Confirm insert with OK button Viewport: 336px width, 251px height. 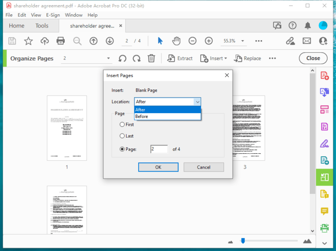tap(158, 167)
